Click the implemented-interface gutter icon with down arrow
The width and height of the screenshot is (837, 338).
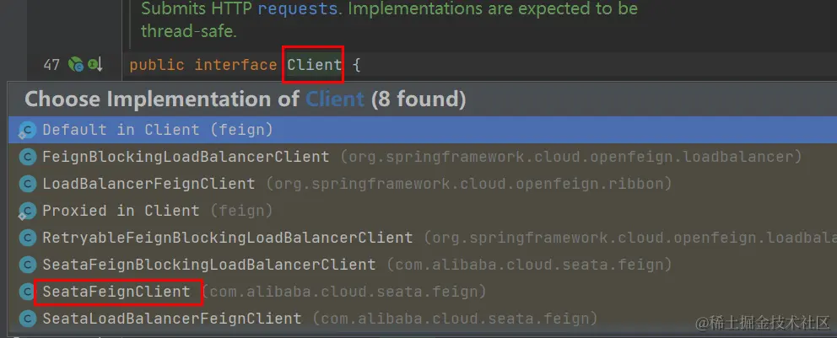pos(95,65)
